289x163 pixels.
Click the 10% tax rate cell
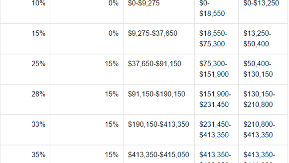(25, 12)
